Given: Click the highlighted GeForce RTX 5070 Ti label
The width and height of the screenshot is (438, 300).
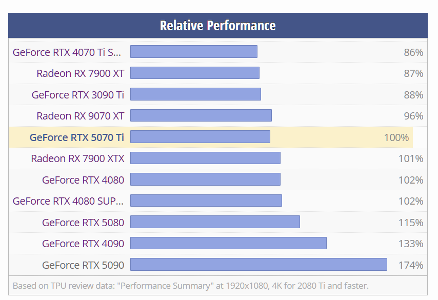Looking at the screenshot, I should (x=76, y=137).
